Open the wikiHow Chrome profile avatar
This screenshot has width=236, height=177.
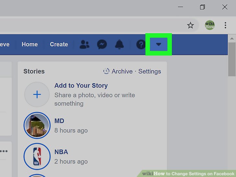point(210,25)
